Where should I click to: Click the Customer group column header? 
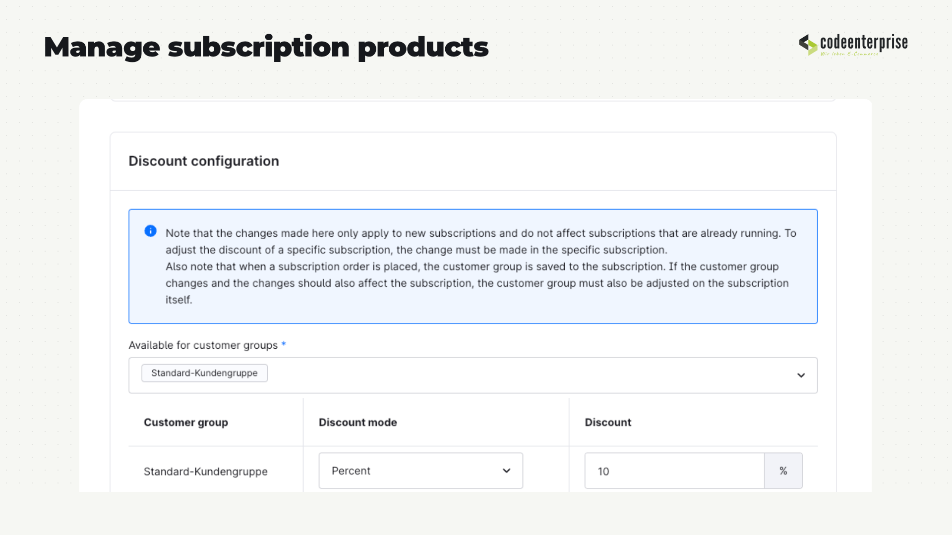pyautogui.click(x=186, y=423)
